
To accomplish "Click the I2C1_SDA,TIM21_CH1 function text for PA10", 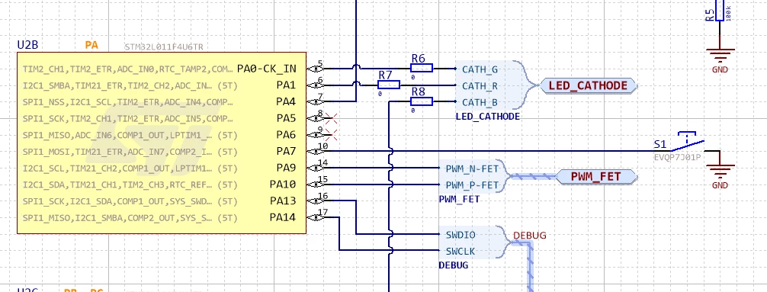I will pos(130,185).
